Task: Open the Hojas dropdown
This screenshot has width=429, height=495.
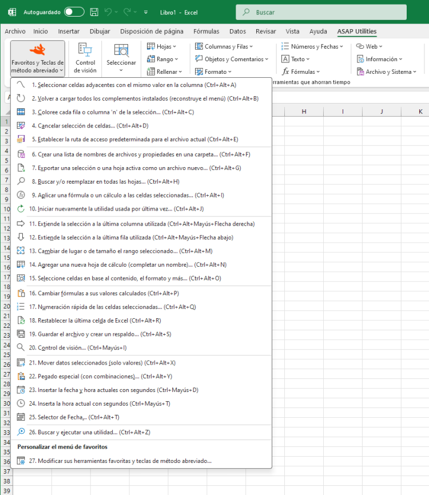Action: point(161,46)
